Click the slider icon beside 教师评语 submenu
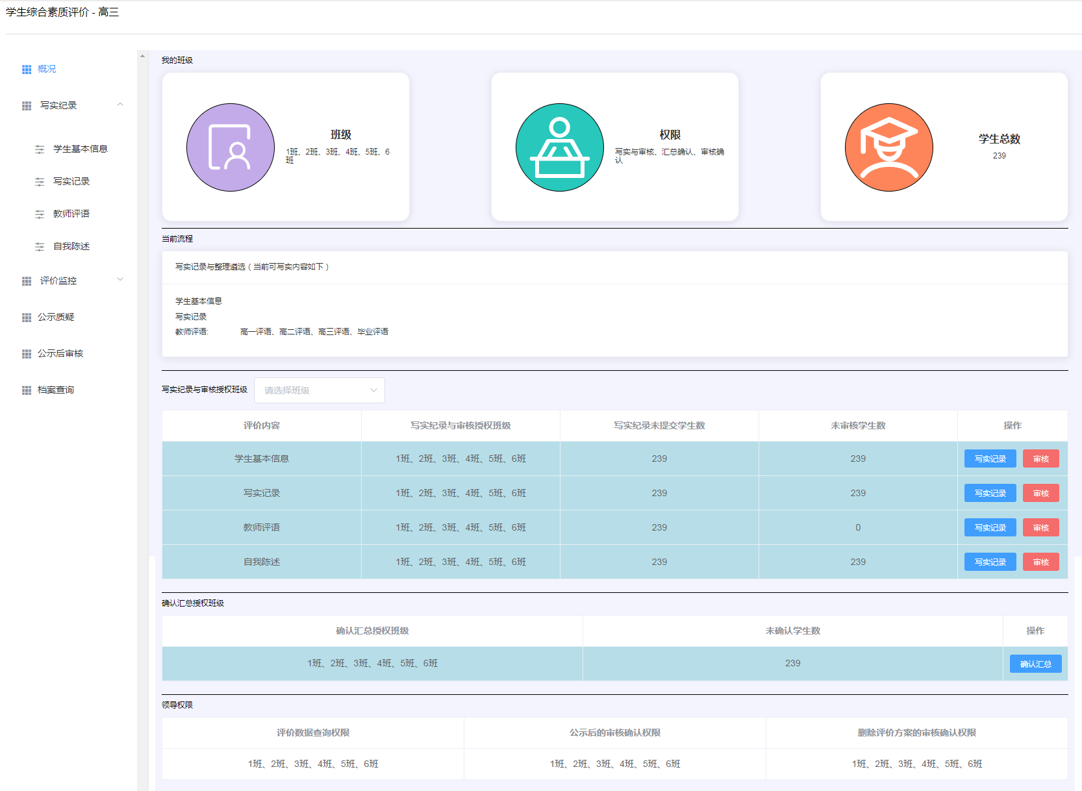Viewport: 1082px width, 791px height. coord(40,214)
